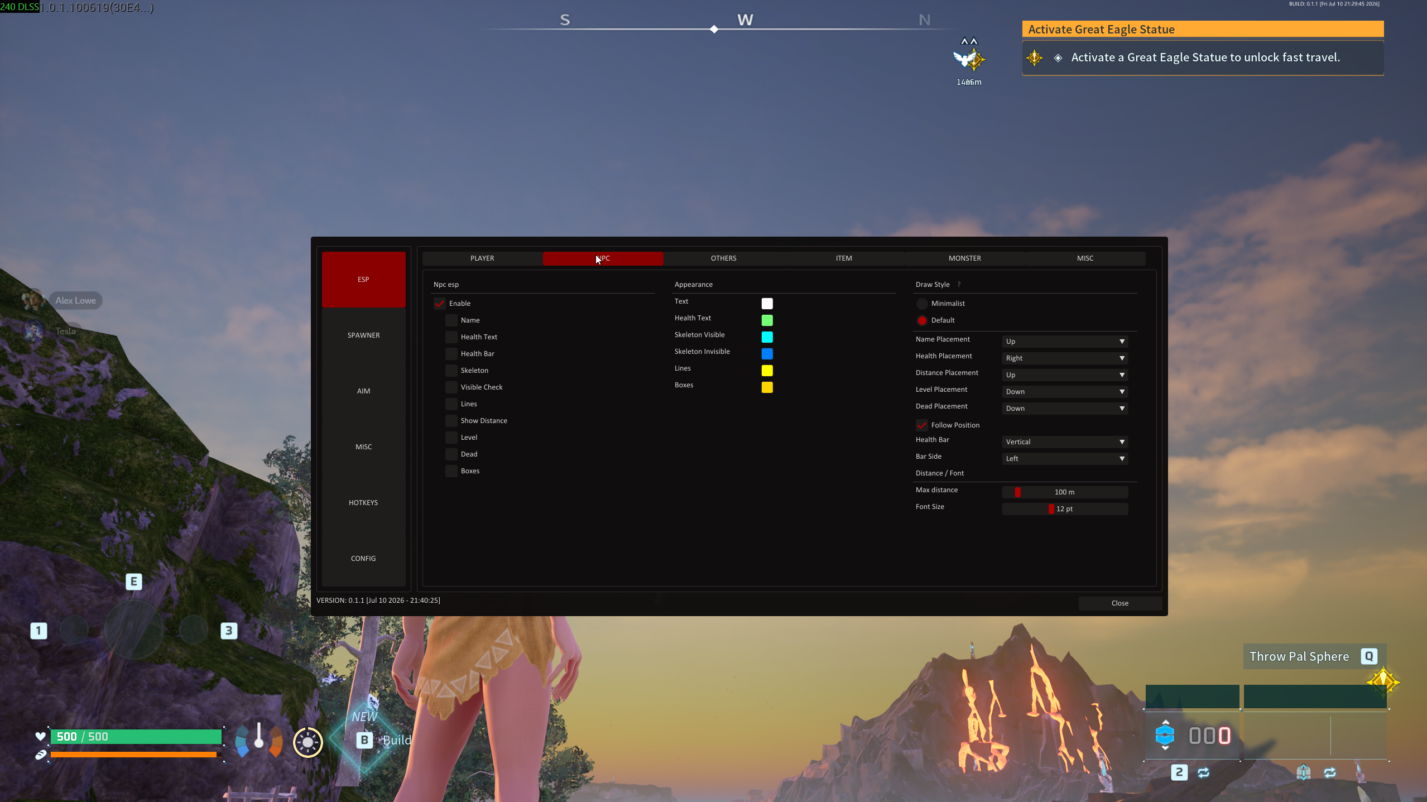Open the SPAWNER sidebar section
This screenshot has height=802, width=1427.
coord(363,335)
